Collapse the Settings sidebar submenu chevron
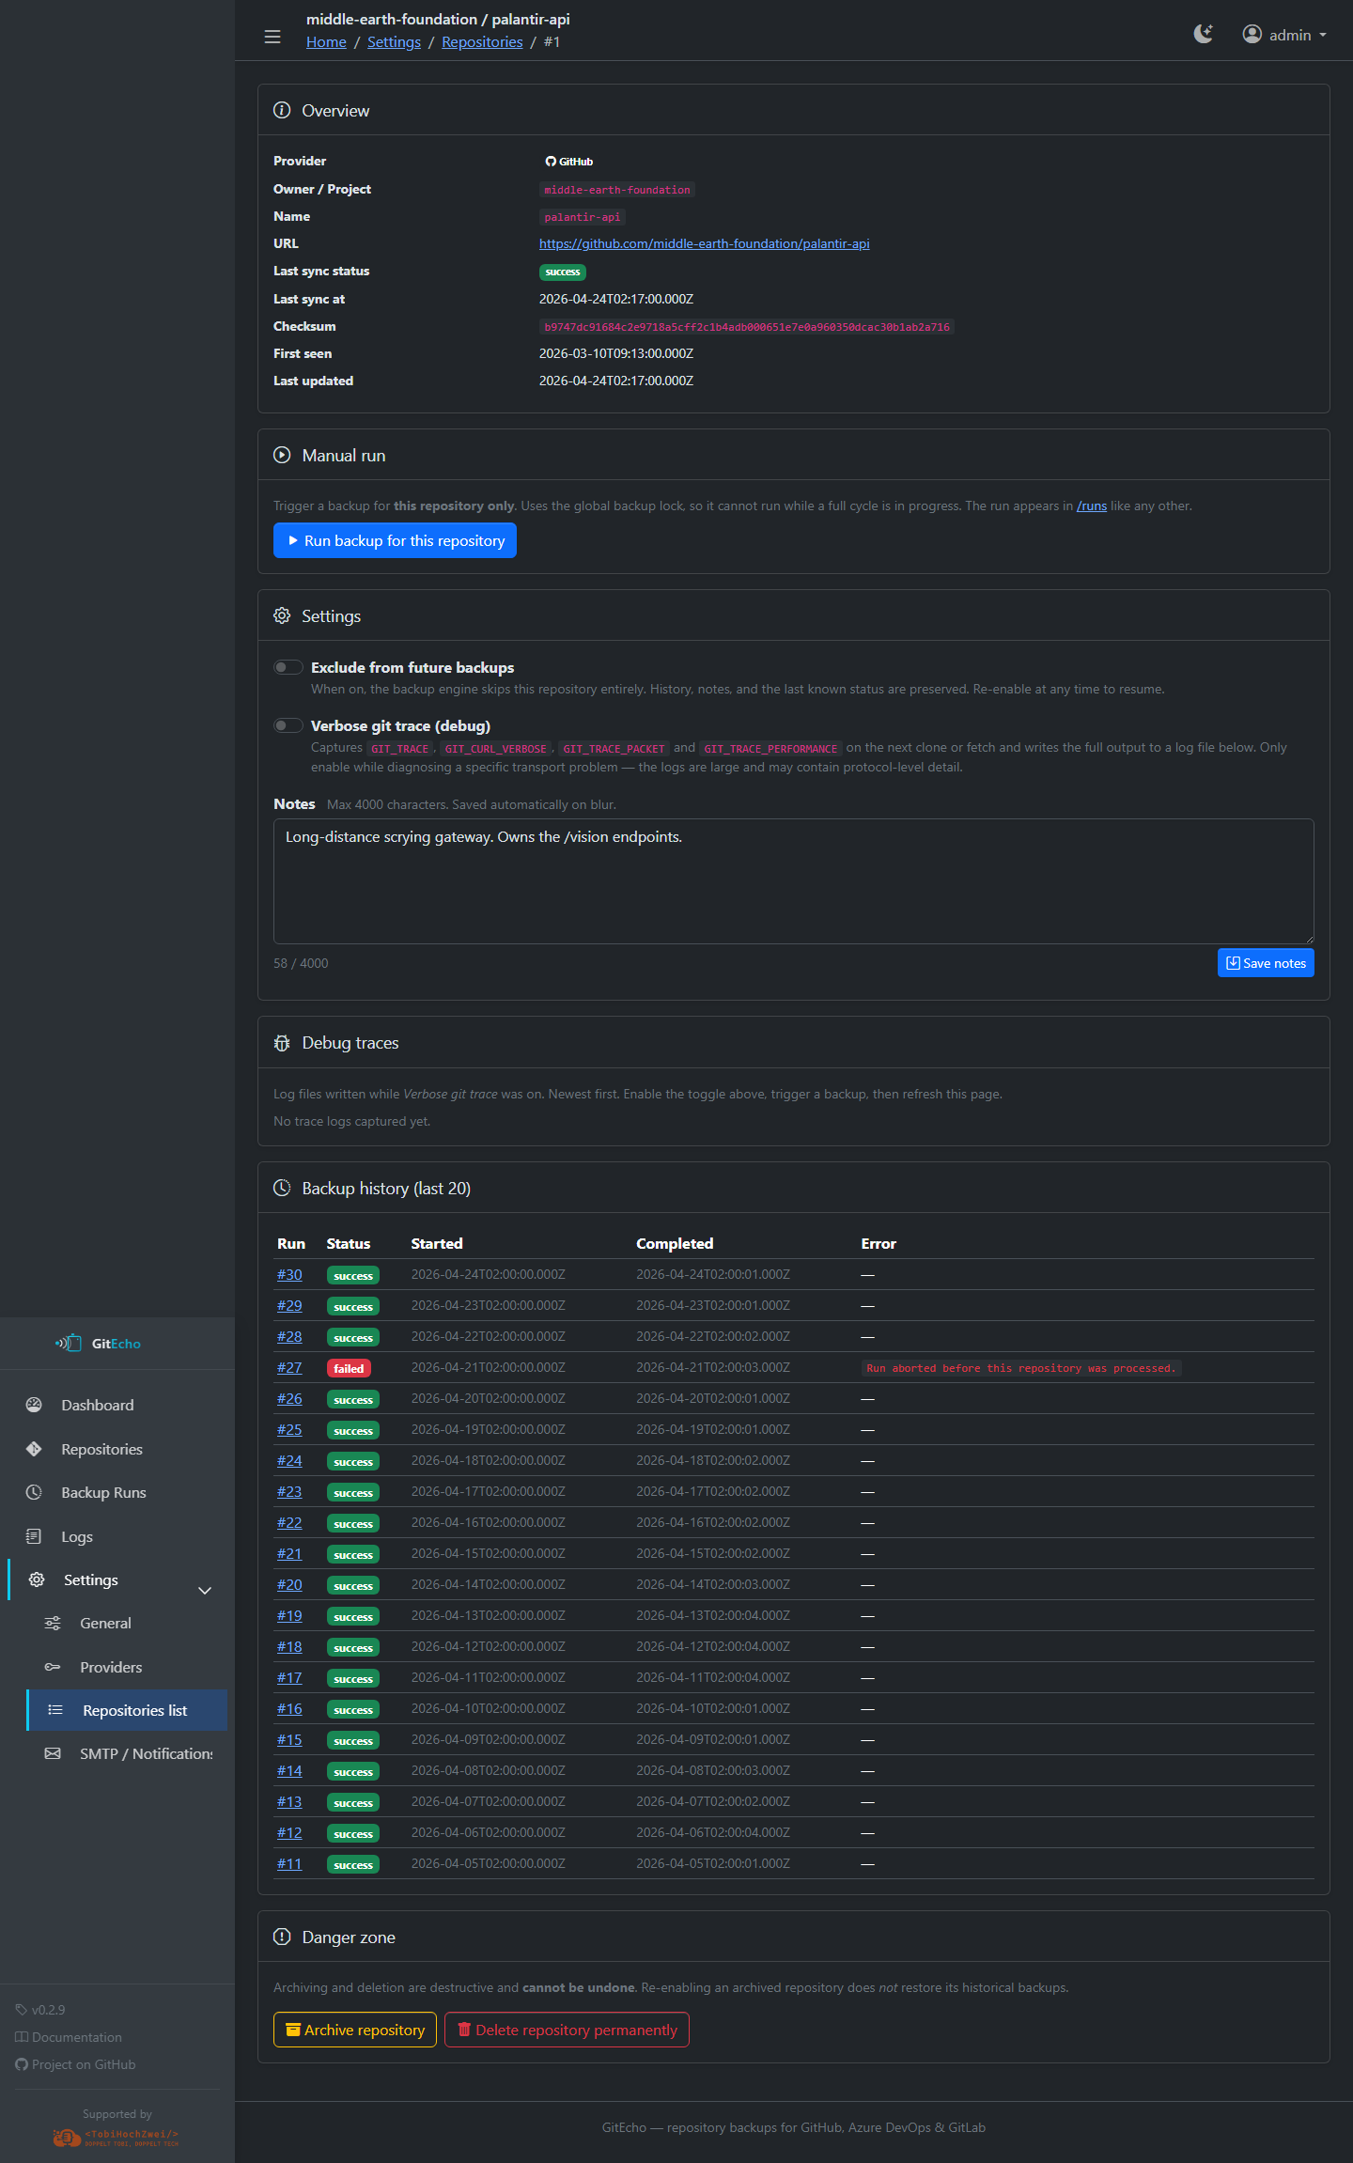 205,1590
